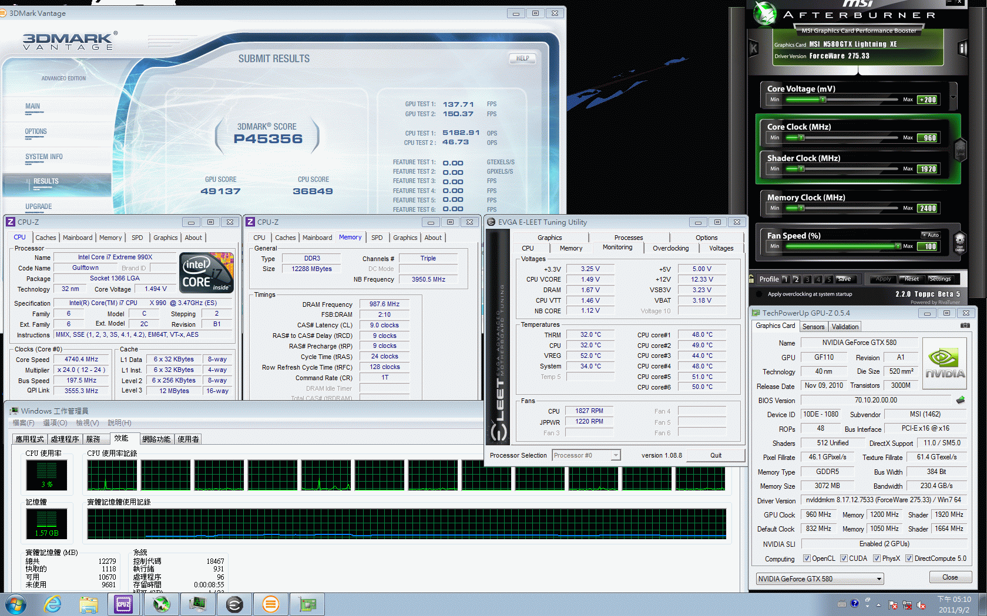Click Close button in GPU-Z
Image resolution: width=987 pixels, height=616 pixels.
tap(950, 577)
